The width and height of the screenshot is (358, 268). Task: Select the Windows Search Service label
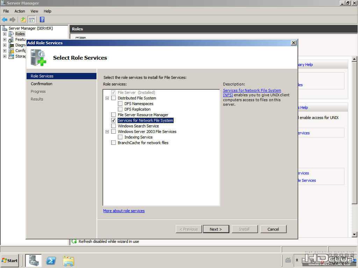pos(138,126)
